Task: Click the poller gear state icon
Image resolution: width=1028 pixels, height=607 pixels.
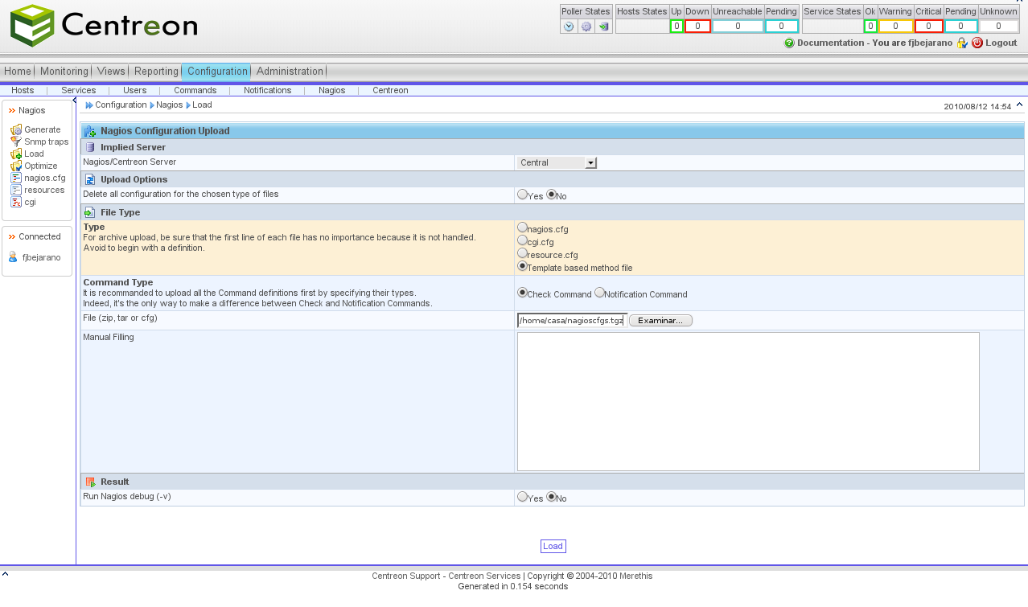Action: point(586,27)
